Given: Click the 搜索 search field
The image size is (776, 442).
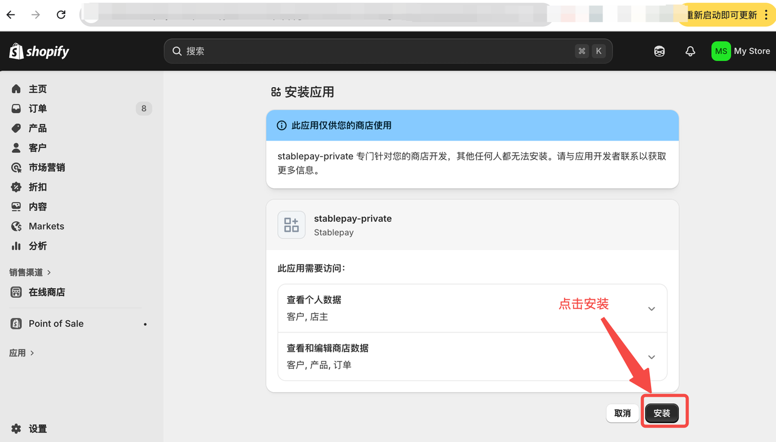Looking at the screenshot, I should click(x=388, y=51).
